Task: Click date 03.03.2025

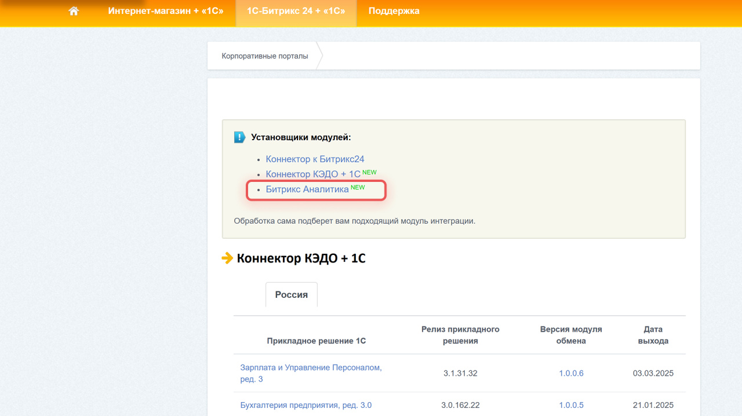Action: 653,373
